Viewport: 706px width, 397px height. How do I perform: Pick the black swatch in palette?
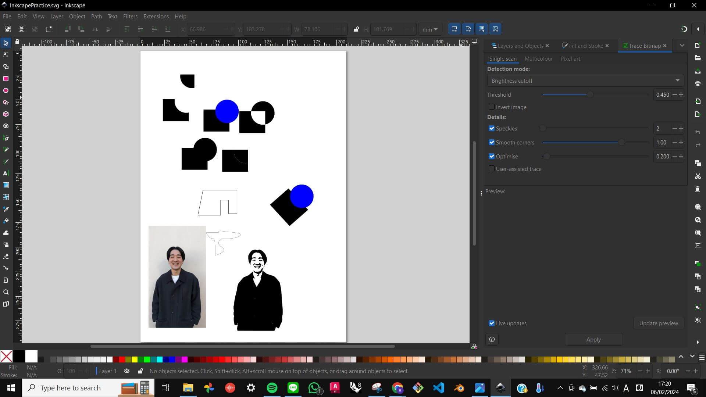(19, 356)
